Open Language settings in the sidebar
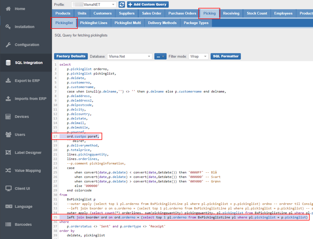Image resolution: width=313 pixels, height=239 pixels. click(26, 206)
